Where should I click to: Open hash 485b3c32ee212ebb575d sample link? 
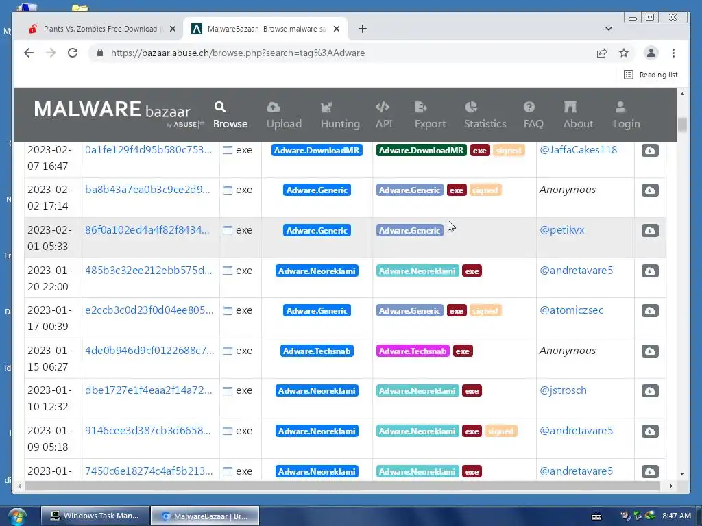point(148,270)
